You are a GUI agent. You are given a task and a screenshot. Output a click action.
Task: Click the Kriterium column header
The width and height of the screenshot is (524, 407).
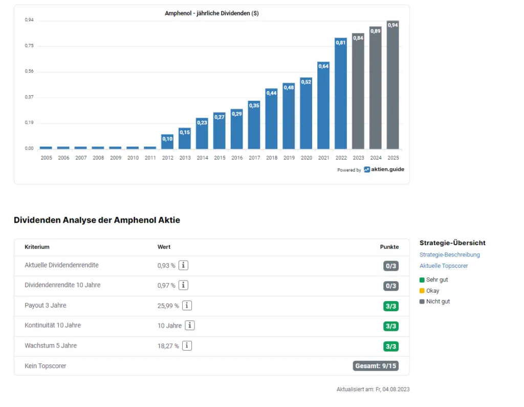tap(37, 247)
